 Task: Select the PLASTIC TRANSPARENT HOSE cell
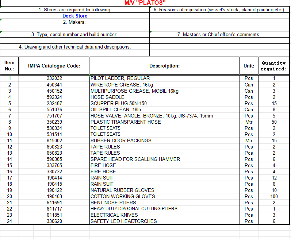[x=126, y=122]
